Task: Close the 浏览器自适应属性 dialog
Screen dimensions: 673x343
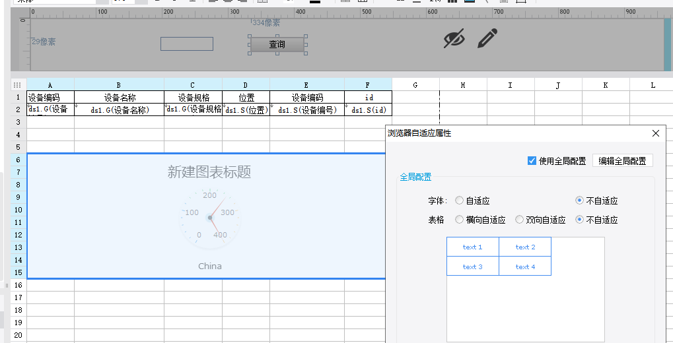Action: [x=655, y=133]
